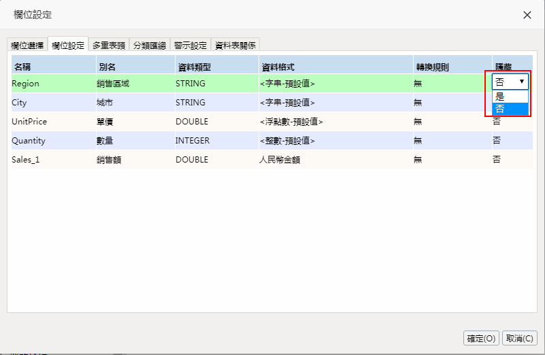545x355 pixels.
Task: Click the 確定(O) button
Action: 482,338
